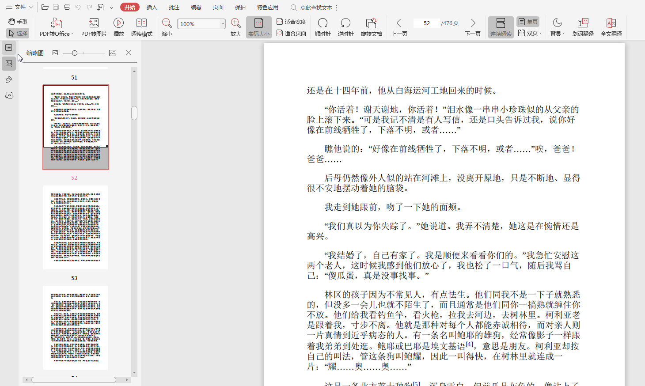Open the 文件 menu
This screenshot has height=386, width=645.
(x=20, y=7)
